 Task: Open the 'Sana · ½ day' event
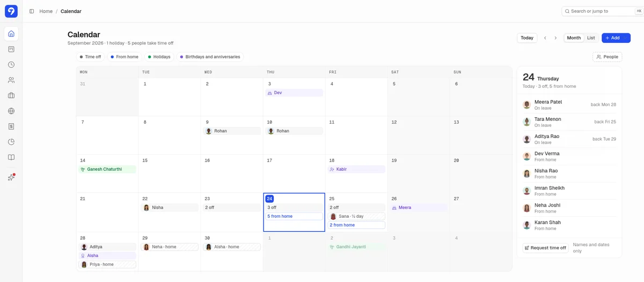356,216
